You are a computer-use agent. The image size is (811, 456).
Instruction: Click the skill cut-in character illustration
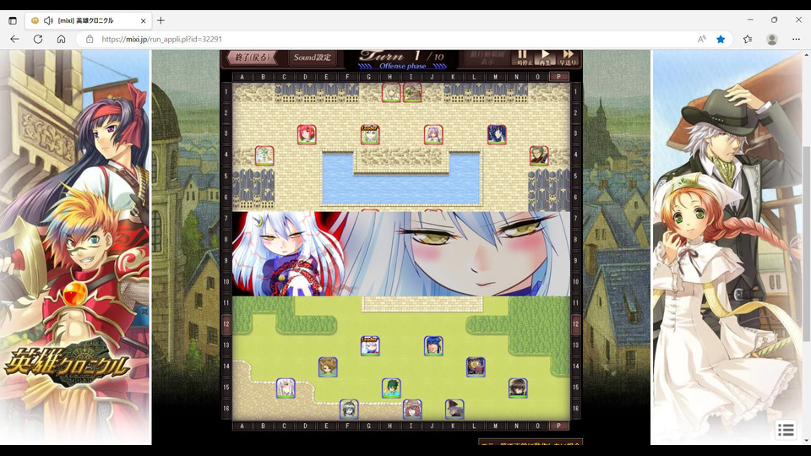click(400, 253)
